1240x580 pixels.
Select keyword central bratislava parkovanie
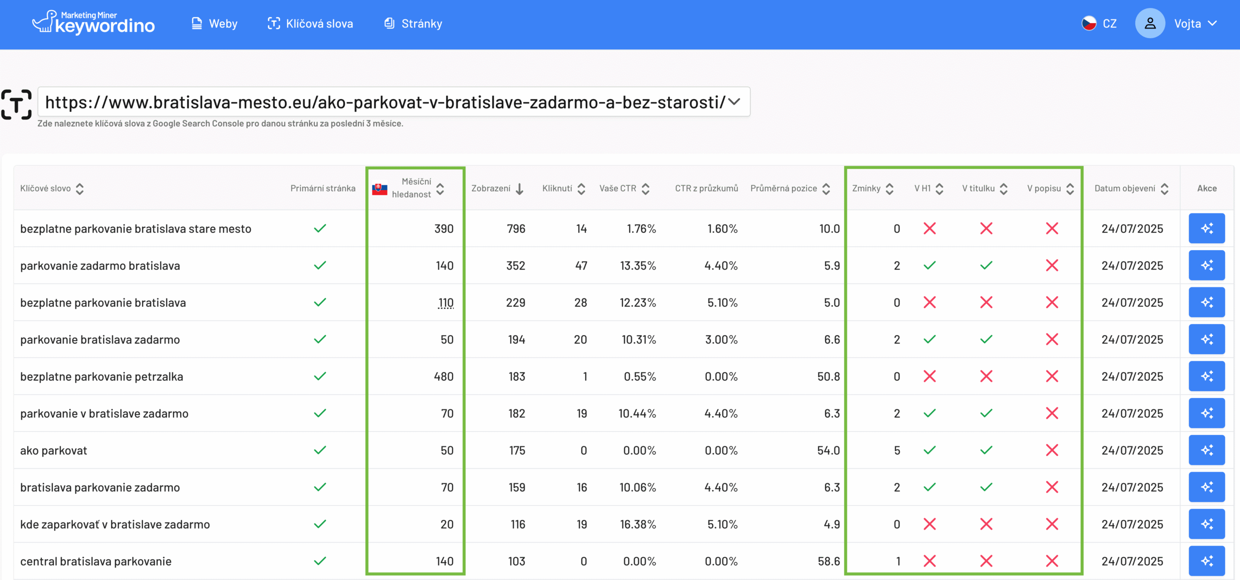(96, 561)
